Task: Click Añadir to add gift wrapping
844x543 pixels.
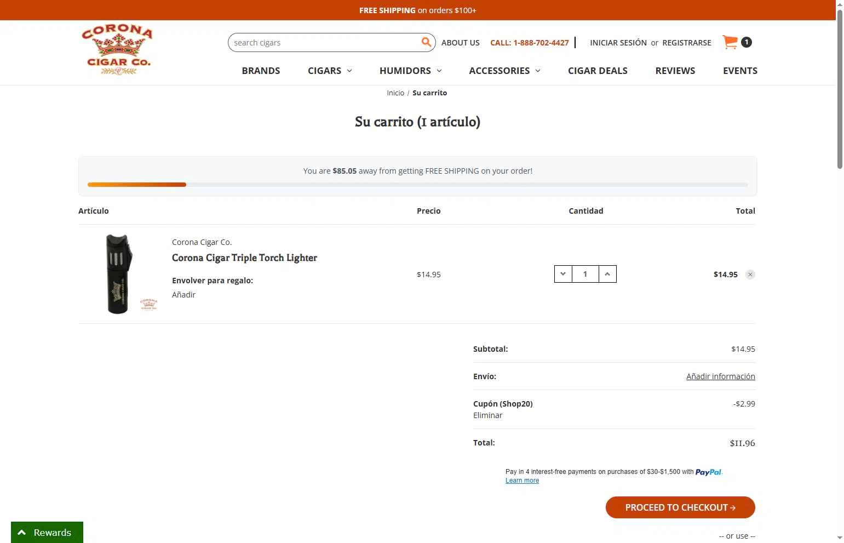Action: (183, 295)
